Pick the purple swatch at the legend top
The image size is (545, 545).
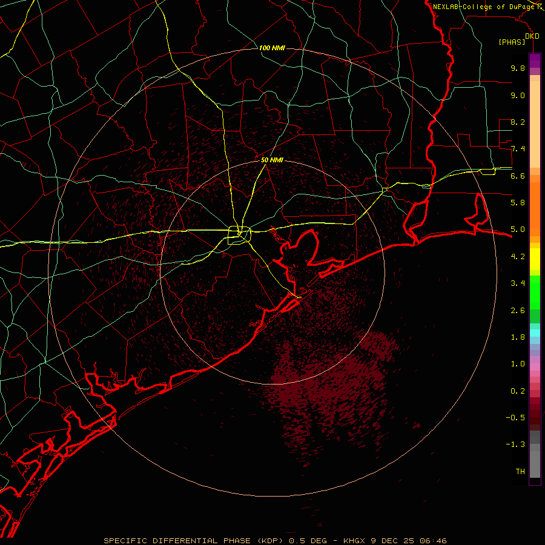(535, 61)
